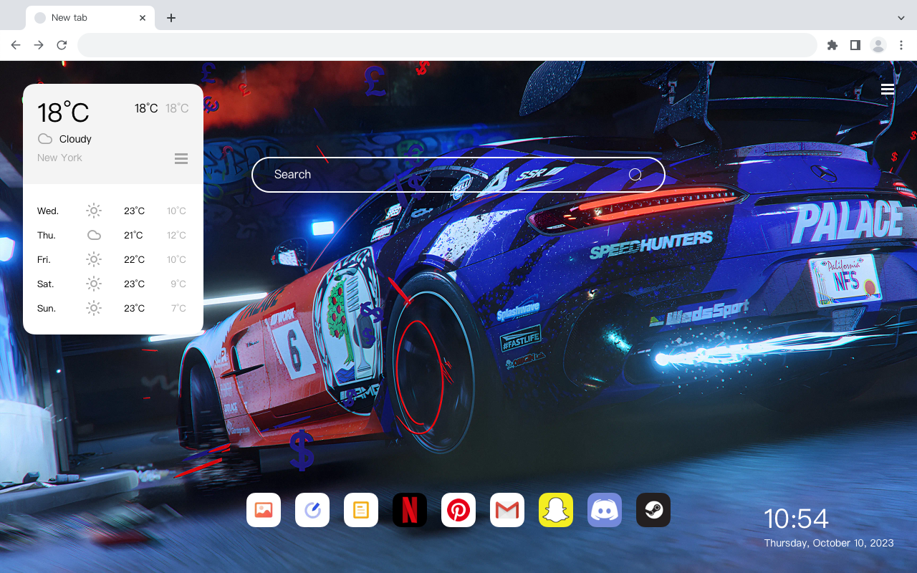Image resolution: width=917 pixels, height=573 pixels.
Task: Open the page hamburger menu
Action: 888,90
